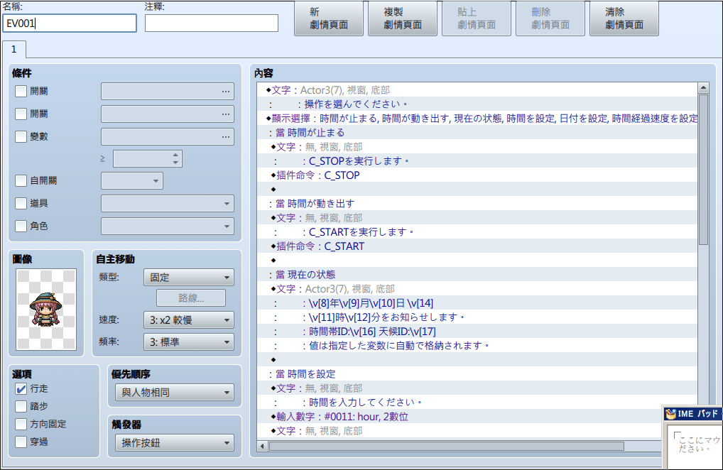Enable the 角色 condition checkbox
723x470 pixels.
click(x=21, y=226)
